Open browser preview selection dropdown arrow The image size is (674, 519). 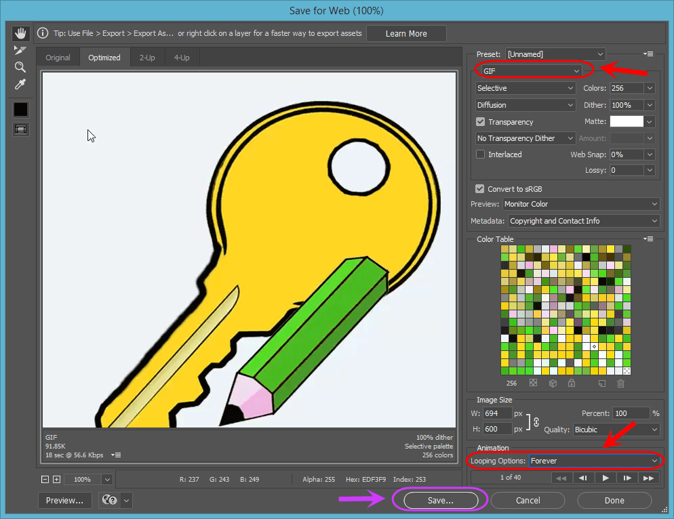[126, 500]
